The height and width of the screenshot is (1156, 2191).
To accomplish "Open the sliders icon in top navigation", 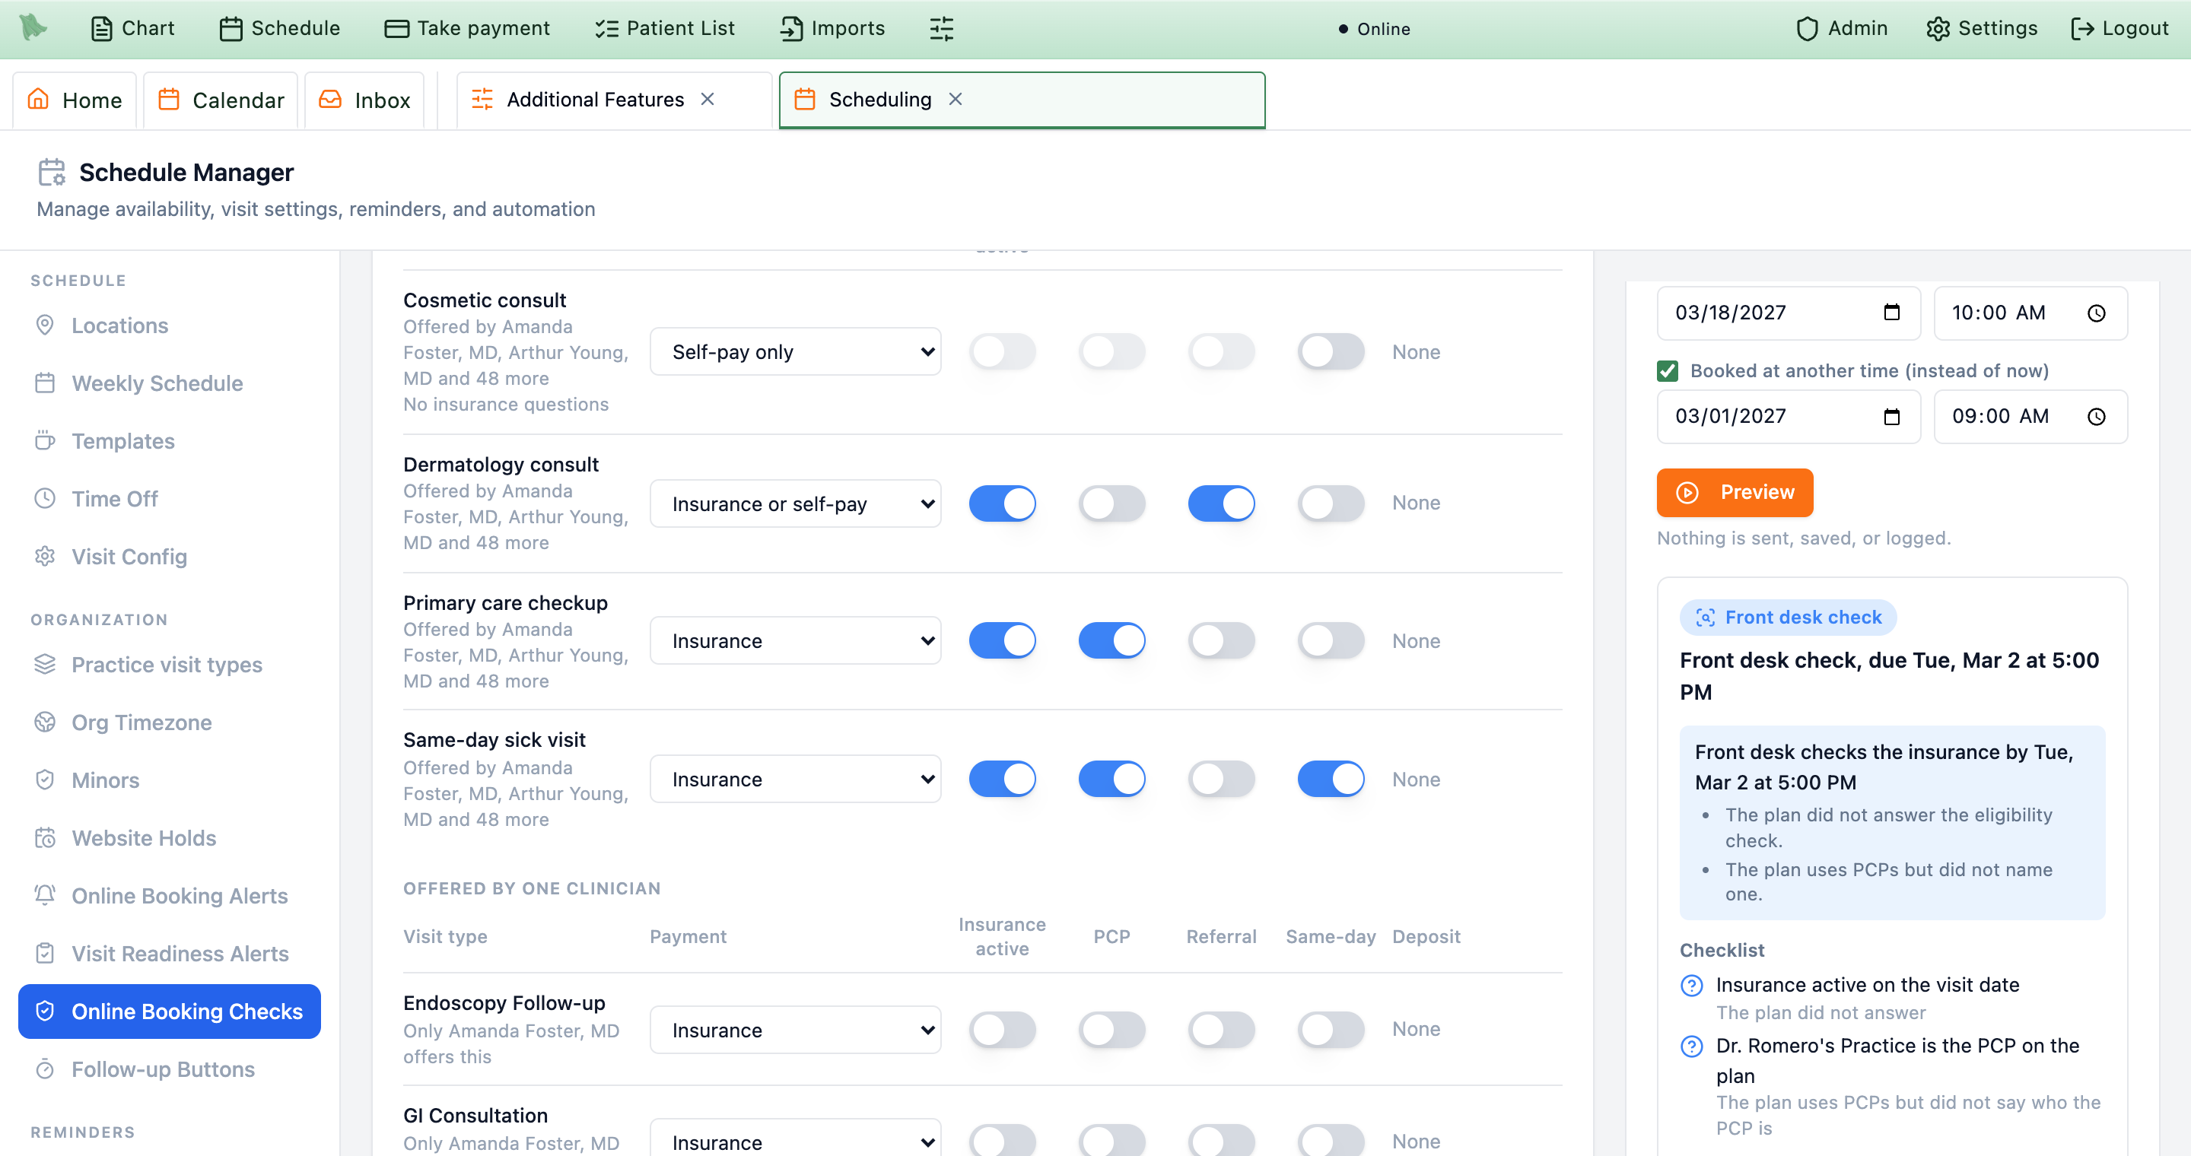I will (942, 29).
